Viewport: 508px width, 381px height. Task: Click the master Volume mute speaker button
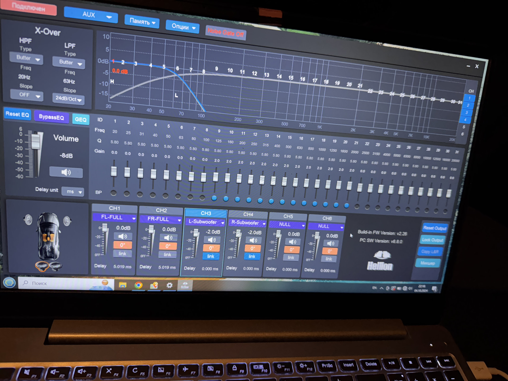click(x=66, y=173)
